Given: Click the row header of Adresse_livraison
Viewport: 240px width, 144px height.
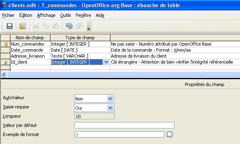Looking at the screenshot, I should tap(6, 56).
